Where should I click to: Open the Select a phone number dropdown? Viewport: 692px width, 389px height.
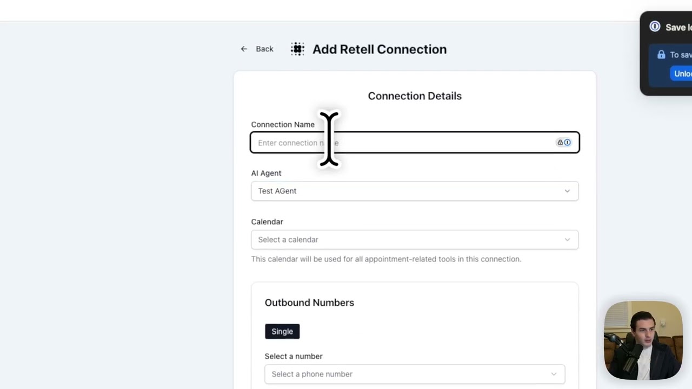click(x=415, y=374)
